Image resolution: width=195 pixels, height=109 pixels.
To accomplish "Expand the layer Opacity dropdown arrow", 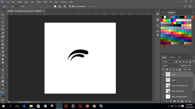I will click(x=193, y=66).
